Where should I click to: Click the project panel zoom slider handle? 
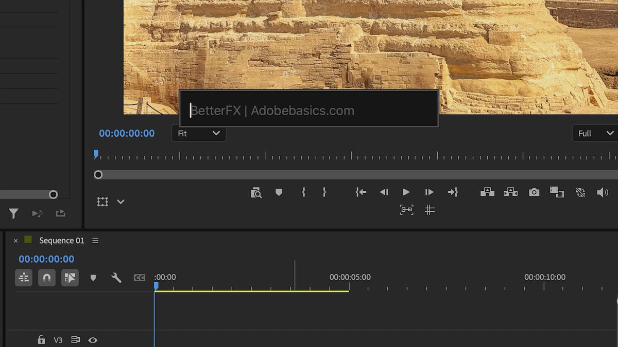(x=53, y=194)
